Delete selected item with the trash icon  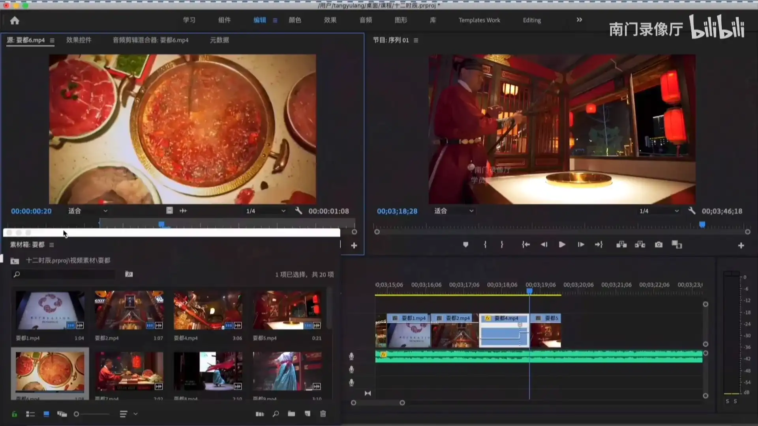tap(323, 414)
